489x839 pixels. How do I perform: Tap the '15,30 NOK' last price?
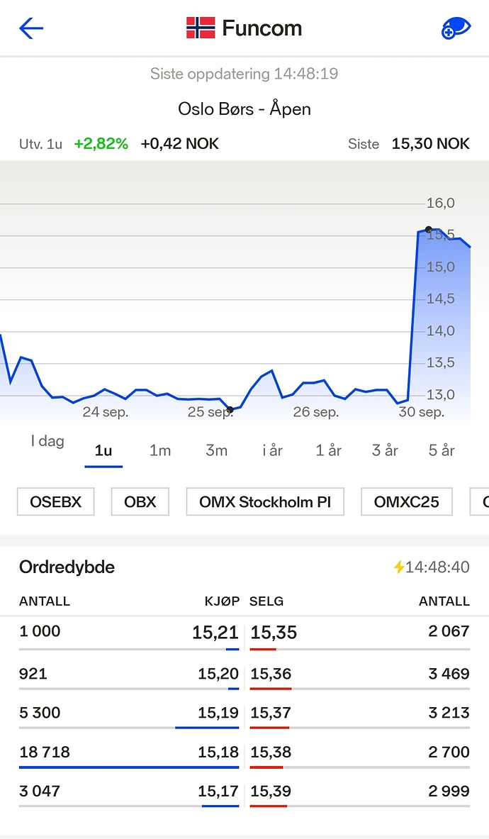tap(431, 144)
